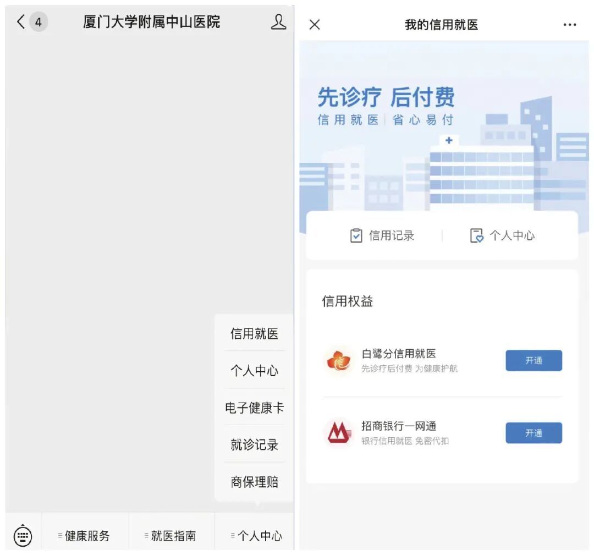Open 商保理赔 menu entry

coord(254,481)
